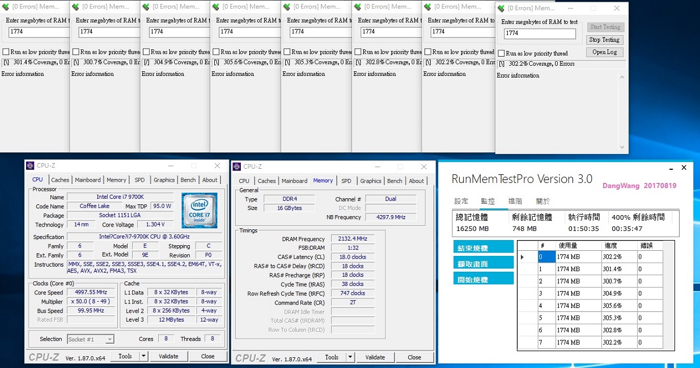700x368 pixels.
Task: Switch to Caches tab in the CPU-Z processor window
Action: click(60, 180)
